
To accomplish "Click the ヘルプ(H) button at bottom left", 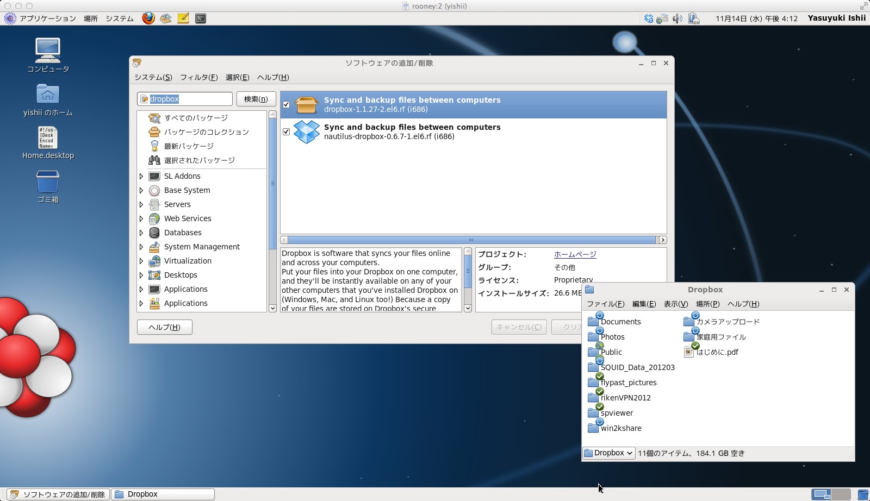I will tap(165, 327).
